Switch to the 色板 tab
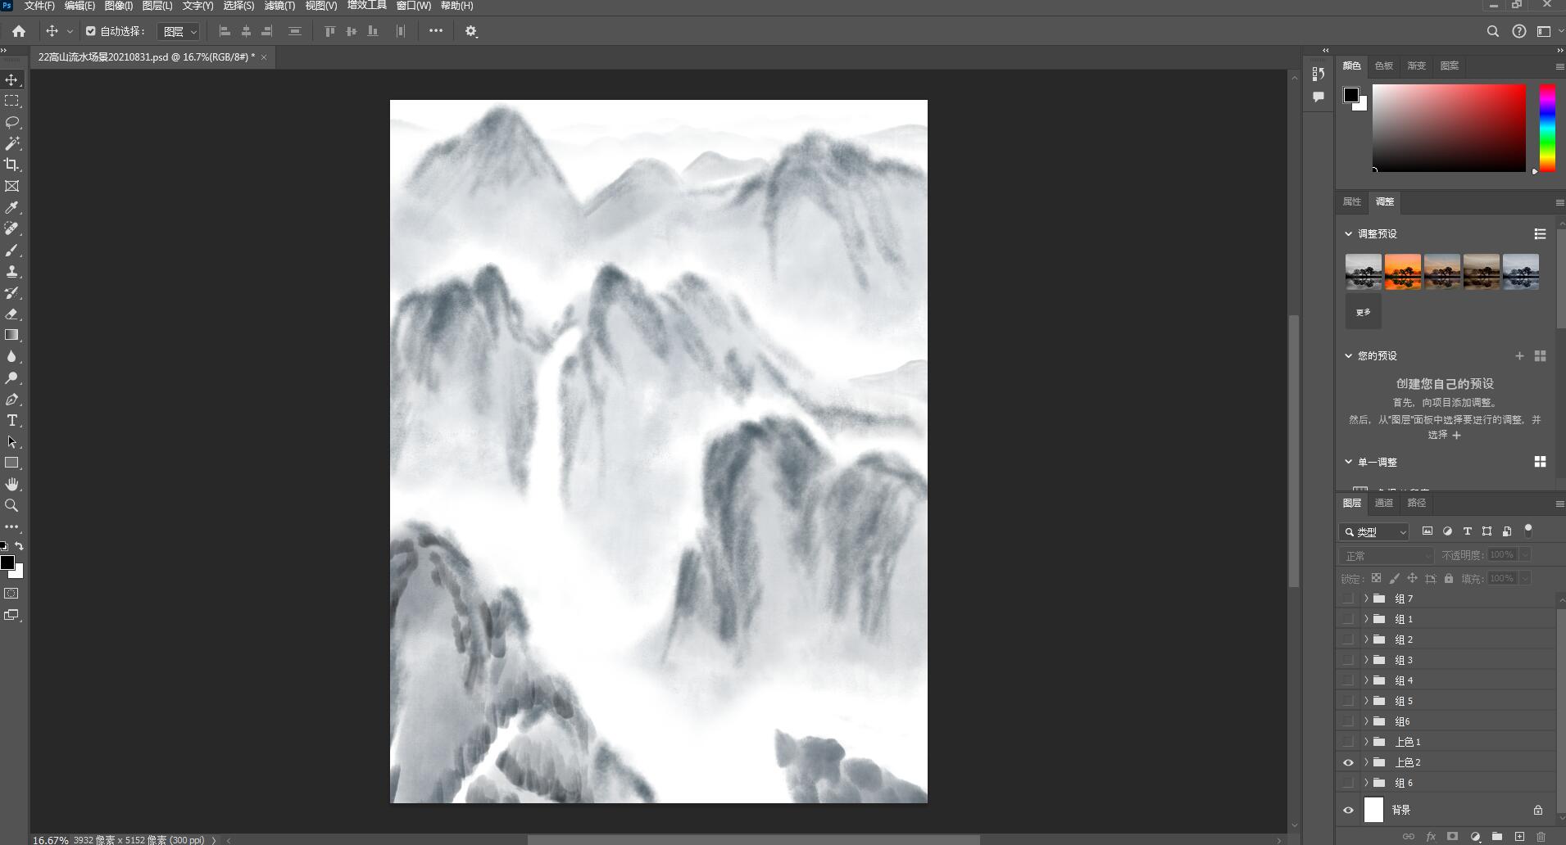Viewport: 1566px width, 845px height. coord(1384,66)
